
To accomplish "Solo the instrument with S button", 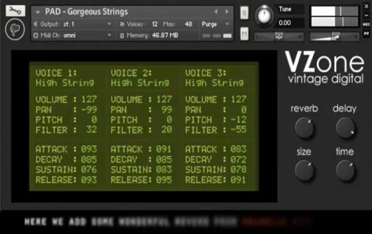I will click(245, 12).
